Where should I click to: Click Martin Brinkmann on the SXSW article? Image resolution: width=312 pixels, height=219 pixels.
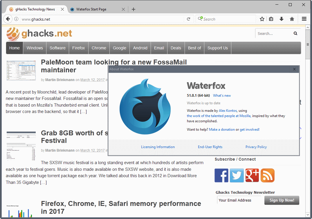(60, 150)
